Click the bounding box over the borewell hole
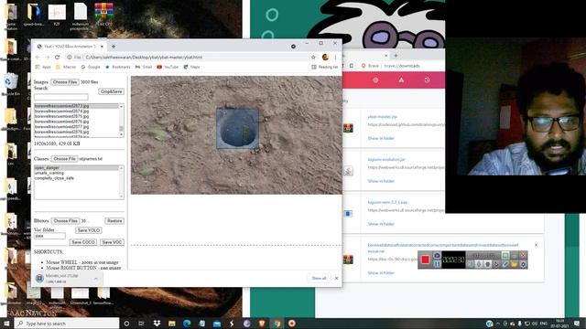Image resolution: width=586 pixels, height=329 pixels. pyautogui.click(x=237, y=129)
